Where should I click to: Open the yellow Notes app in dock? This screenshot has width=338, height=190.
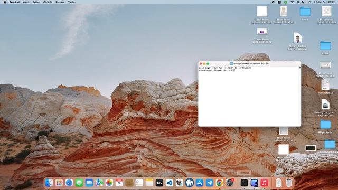149,183
